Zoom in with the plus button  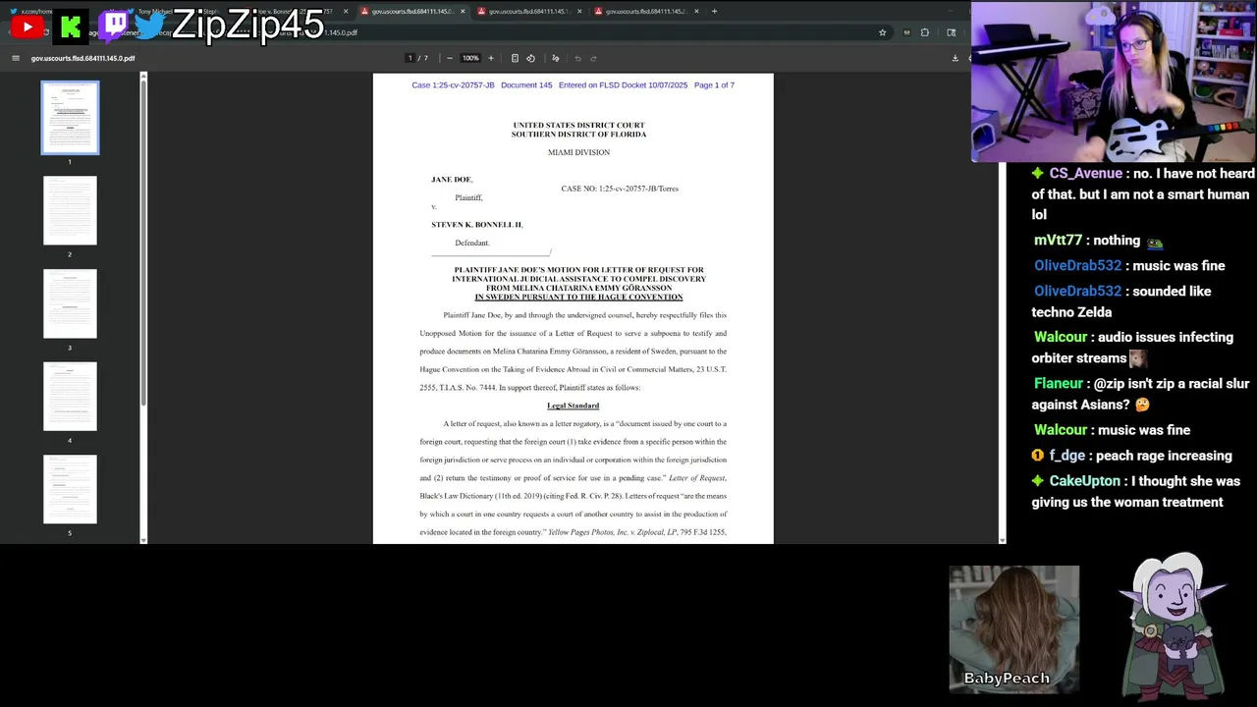491,58
